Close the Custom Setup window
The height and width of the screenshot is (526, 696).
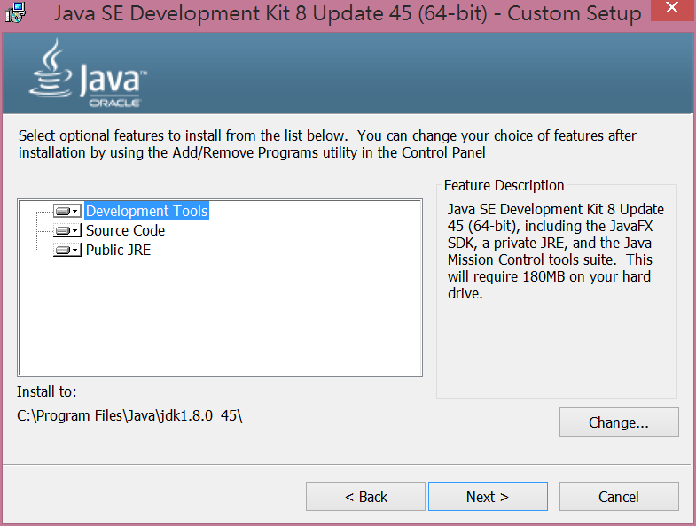pos(674,12)
